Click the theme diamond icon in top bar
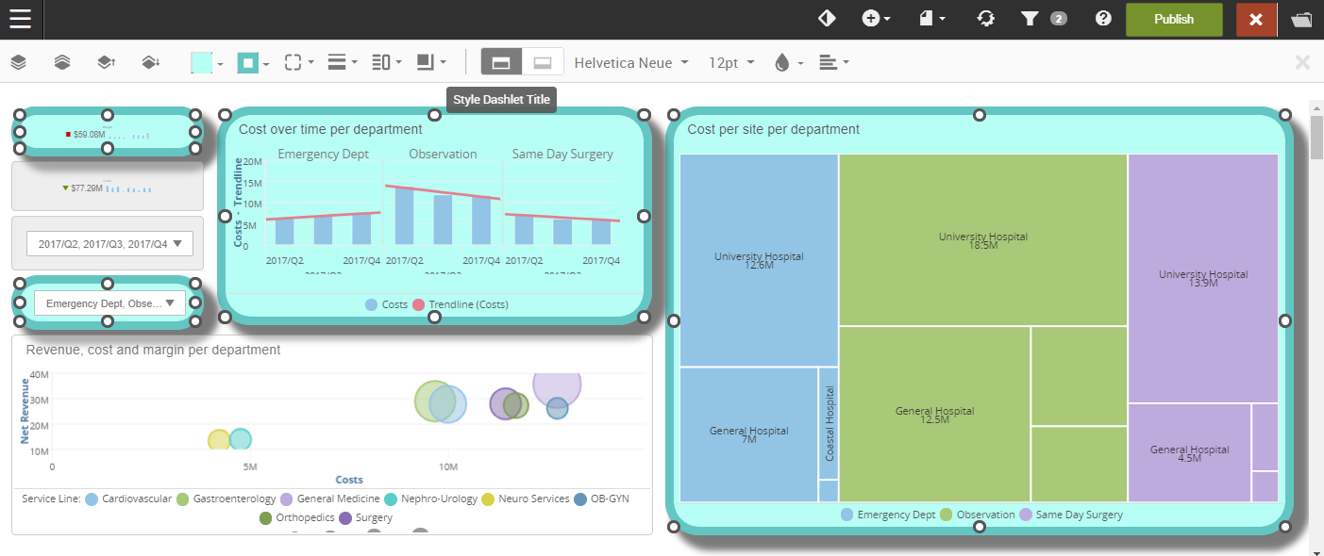This screenshot has width=1324, height=556. 827,19
